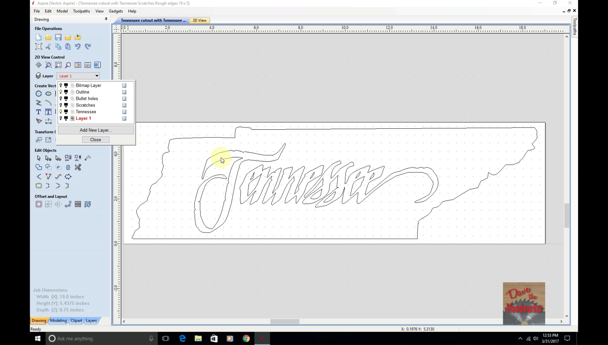Click the Cut scissors icon
Image resolution: width=608 pixels, height=345 pixels.
click(x=48, y=47)
